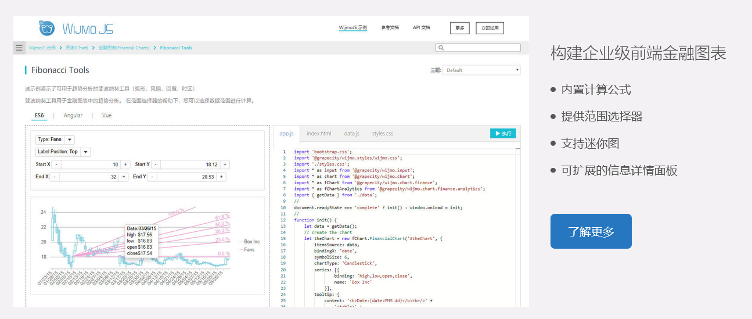
Task: Click the function init() code line
Action: (315, 220)
